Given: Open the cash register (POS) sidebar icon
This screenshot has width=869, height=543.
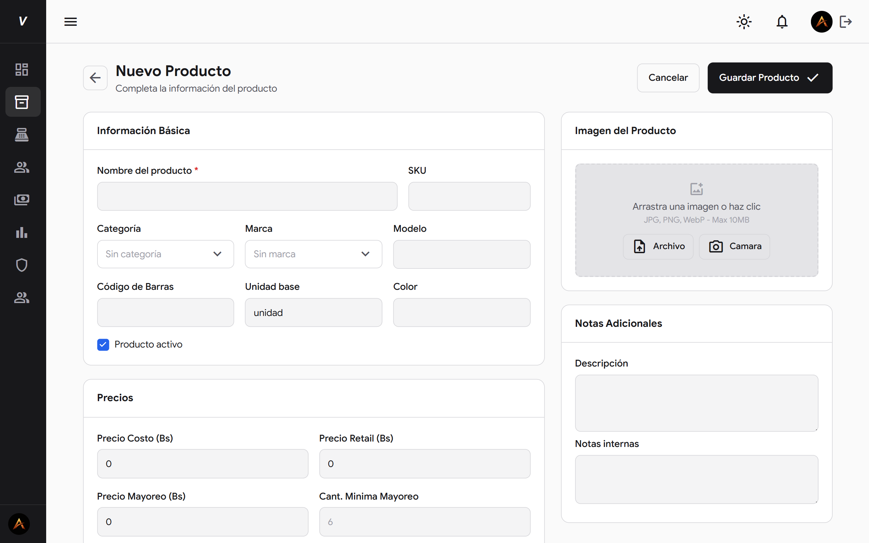Looking at the screenshot, I should (21, 135).
